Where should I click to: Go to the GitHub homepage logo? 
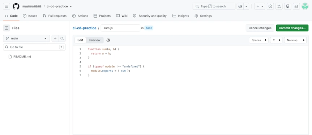[16, 6]
